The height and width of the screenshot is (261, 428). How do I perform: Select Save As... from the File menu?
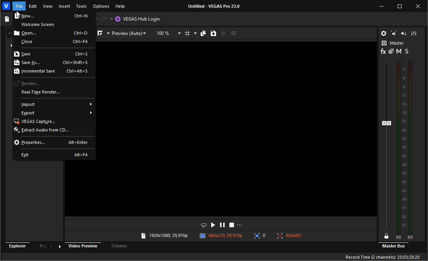click(x=30, y=62)
